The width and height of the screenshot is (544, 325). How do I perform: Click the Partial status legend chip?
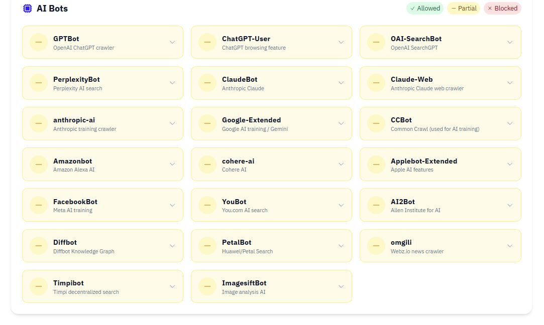pos(463,8)
